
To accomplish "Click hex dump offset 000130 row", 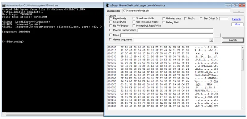I will pyautogui.click(x=163, y=106).
